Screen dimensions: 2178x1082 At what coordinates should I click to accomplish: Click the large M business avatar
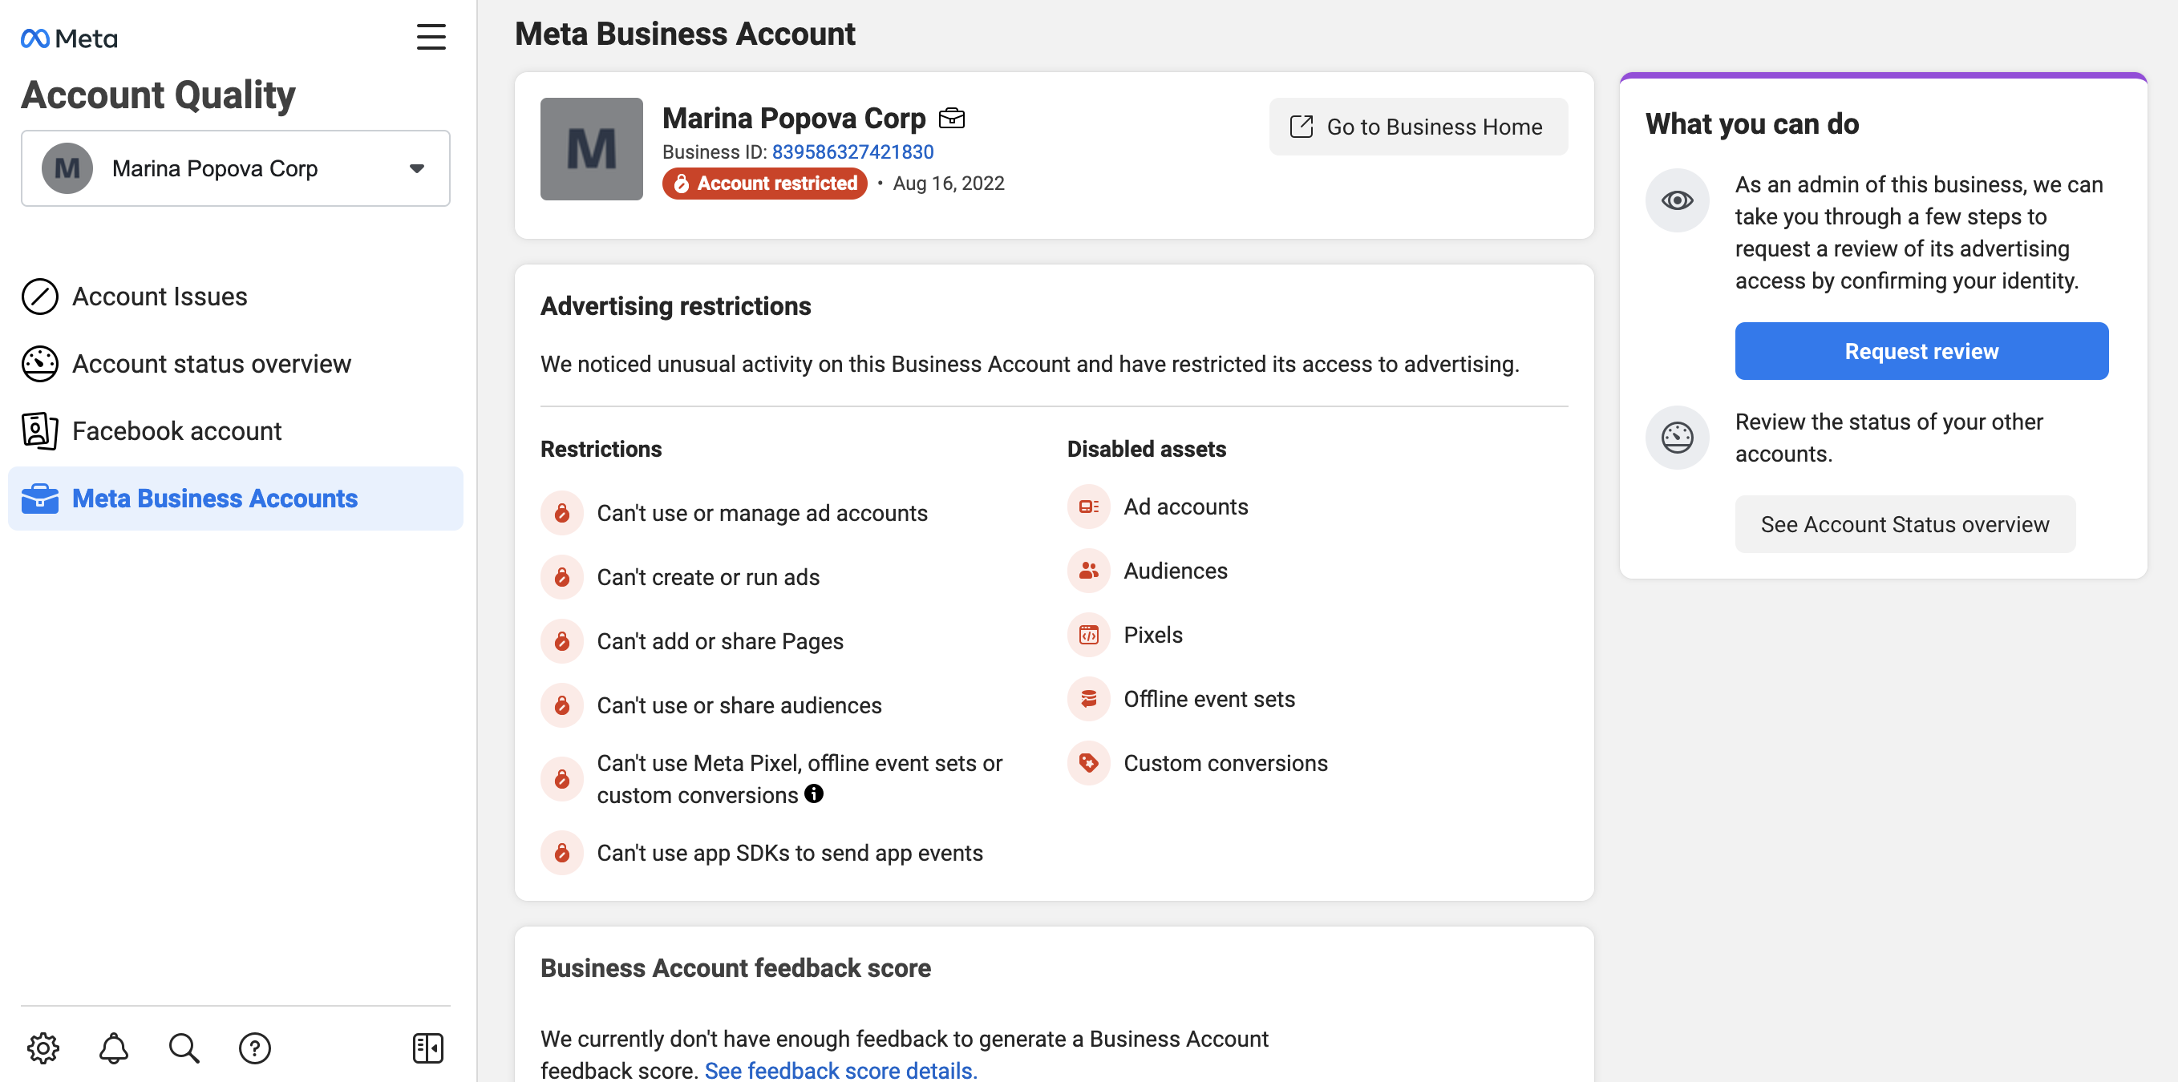point(592,150)
